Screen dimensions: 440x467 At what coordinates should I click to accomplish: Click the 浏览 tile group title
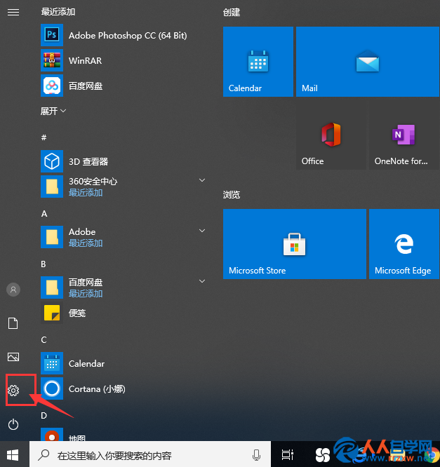[232, 195]
